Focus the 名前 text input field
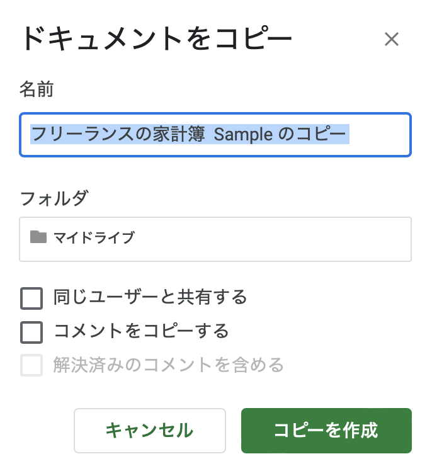 (215, 135)
